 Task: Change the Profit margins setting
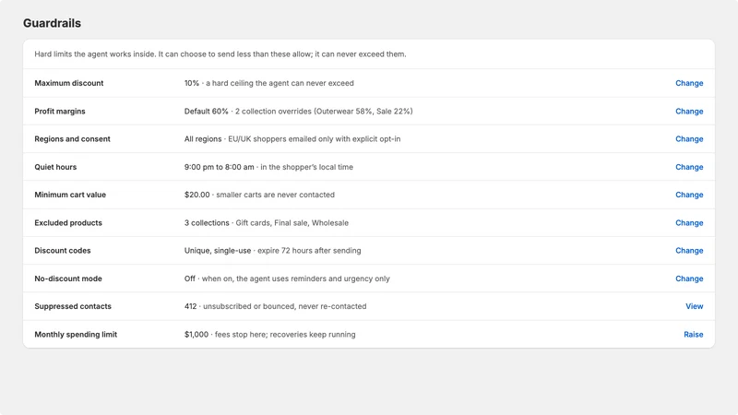tap(689, 111)
